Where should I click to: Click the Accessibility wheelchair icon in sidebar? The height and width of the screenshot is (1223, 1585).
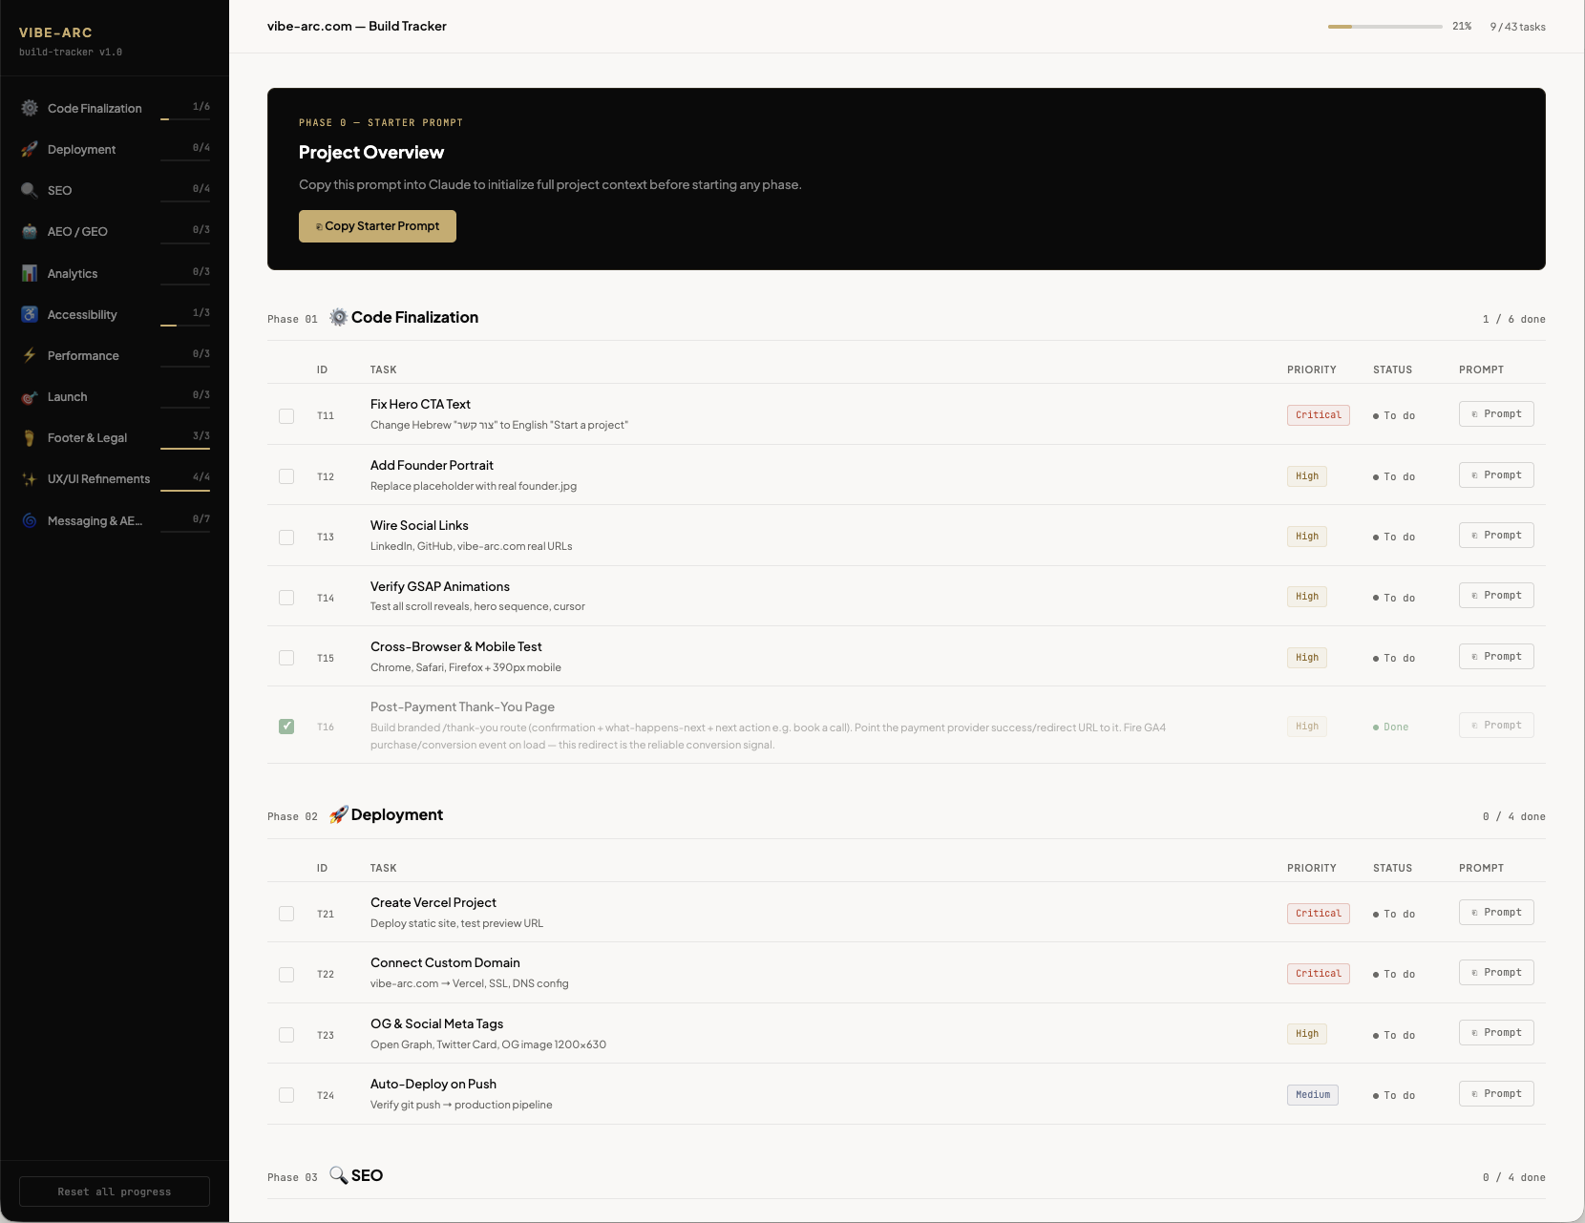tap(30, 314)
